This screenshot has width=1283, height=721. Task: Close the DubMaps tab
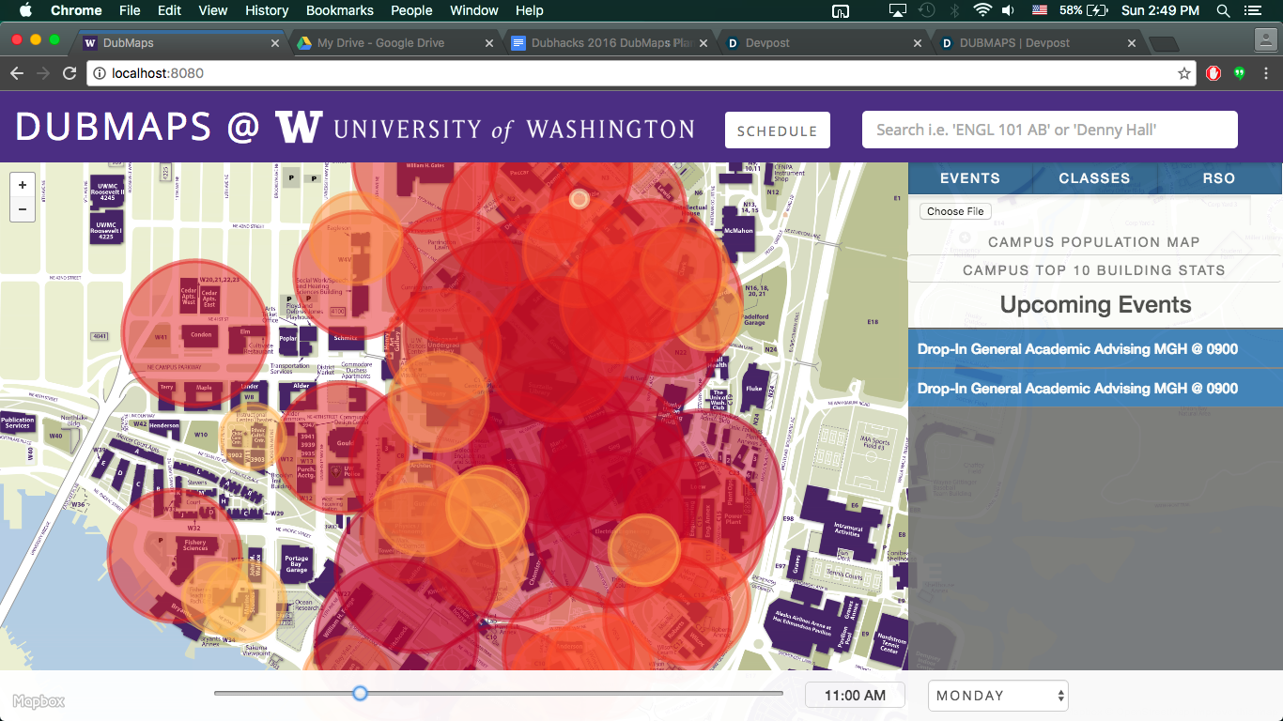(x=275, y=43)
